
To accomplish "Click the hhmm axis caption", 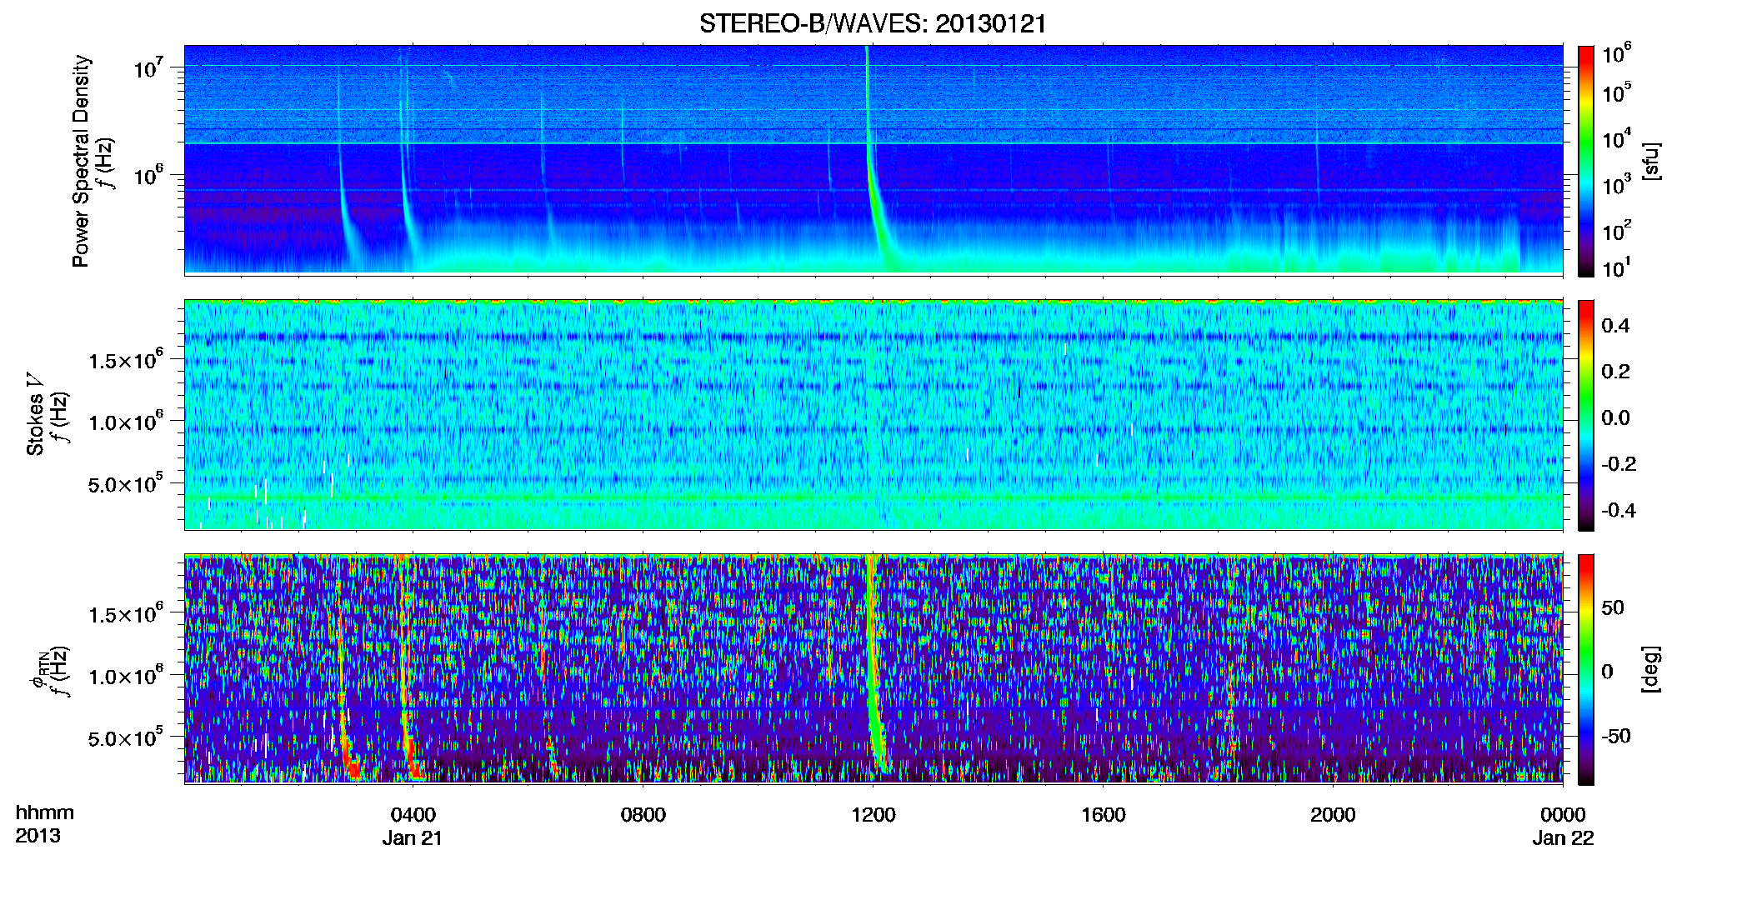I will point(44,813).
